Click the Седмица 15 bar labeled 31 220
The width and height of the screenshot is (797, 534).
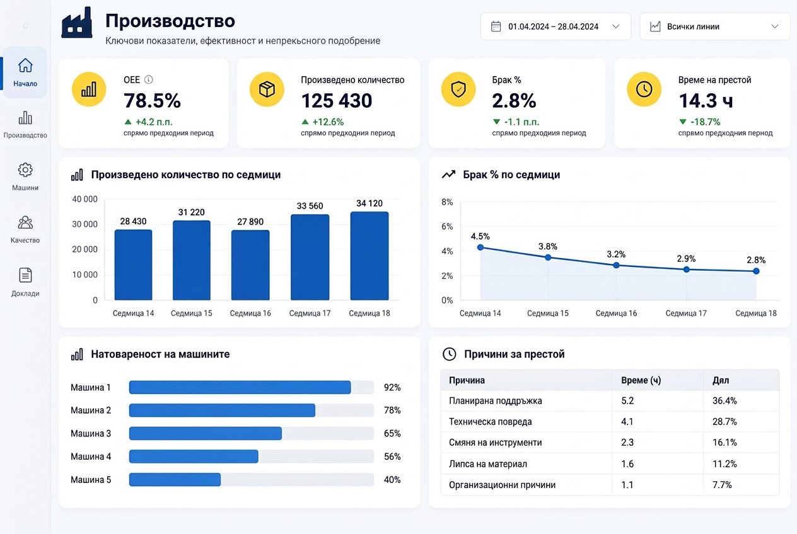pos(192,260)
